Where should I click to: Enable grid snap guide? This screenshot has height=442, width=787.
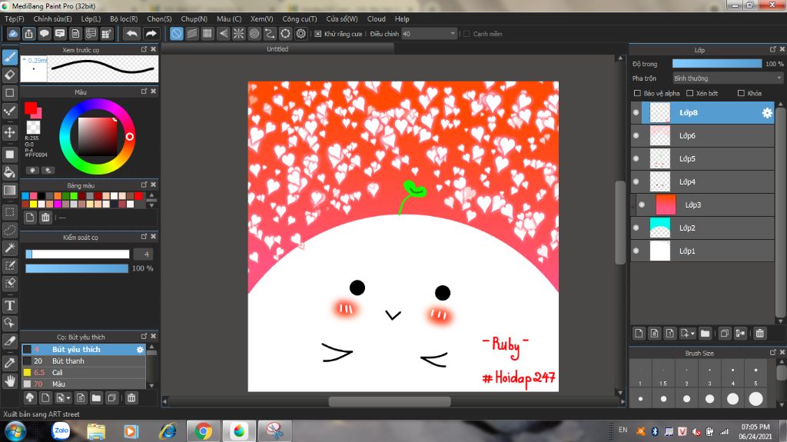coord(208,34)
